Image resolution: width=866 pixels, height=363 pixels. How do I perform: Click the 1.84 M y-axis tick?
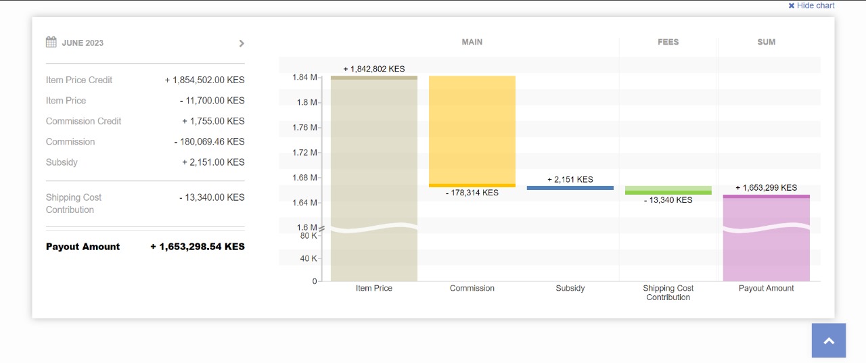[x=304, y=77]
